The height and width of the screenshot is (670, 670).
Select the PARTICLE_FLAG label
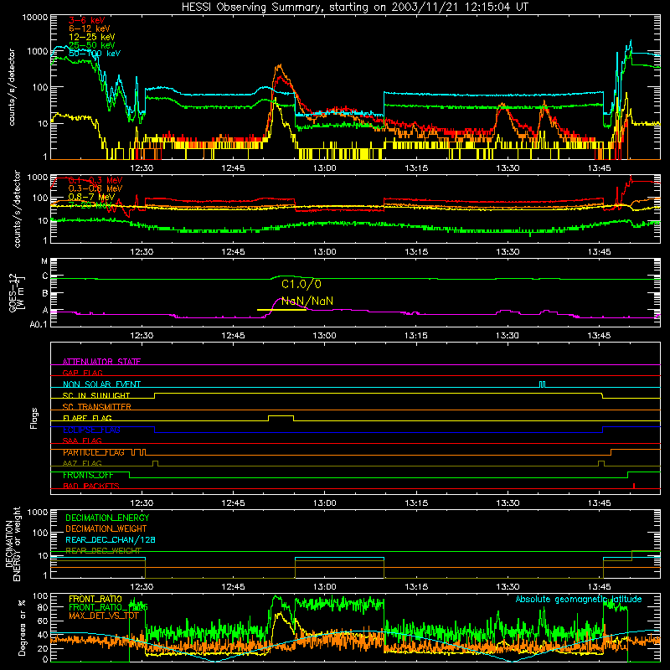pos(94,452)
